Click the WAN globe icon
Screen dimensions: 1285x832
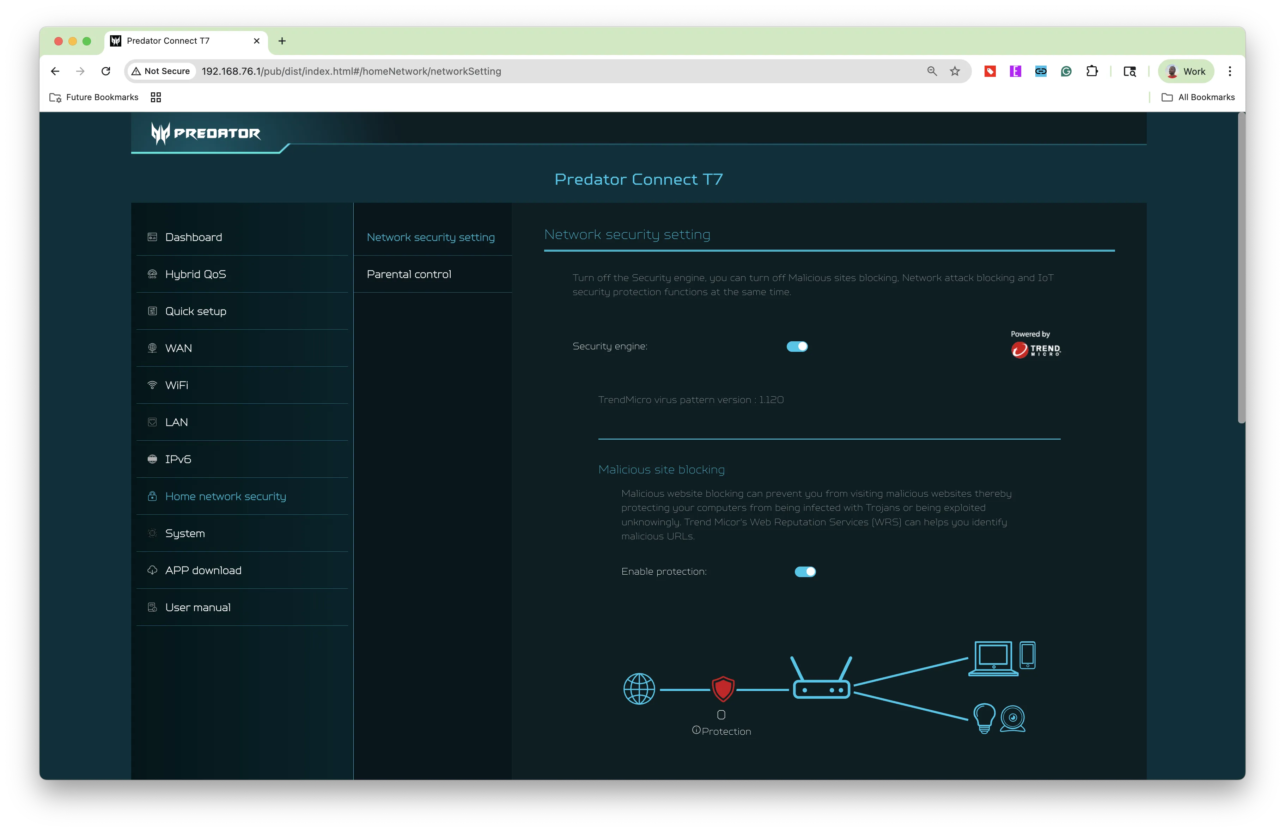[x=152, y=348]
